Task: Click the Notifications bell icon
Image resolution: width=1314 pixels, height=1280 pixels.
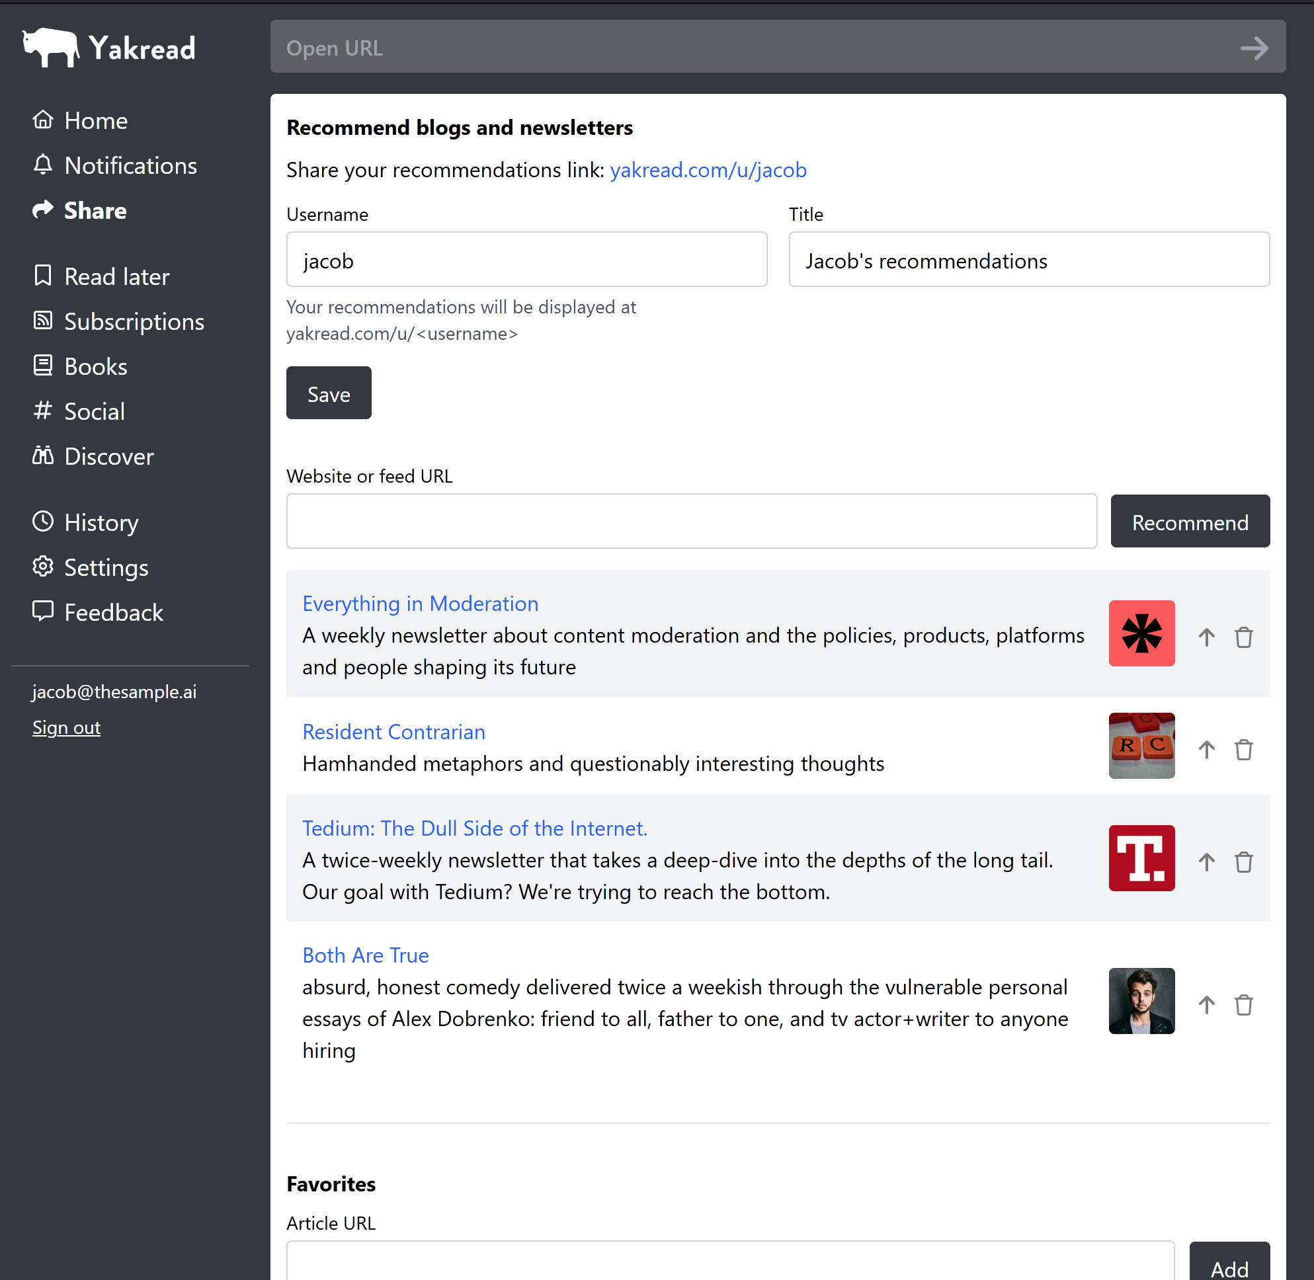Action: 43,165
